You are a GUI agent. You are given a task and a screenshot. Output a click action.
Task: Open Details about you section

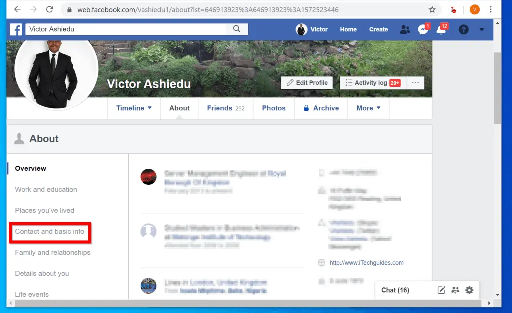tap(42, 274)
